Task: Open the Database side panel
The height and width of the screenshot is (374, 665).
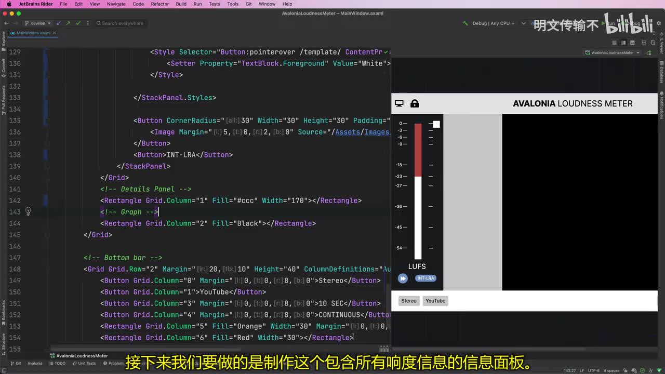Action: click(661, 73)
